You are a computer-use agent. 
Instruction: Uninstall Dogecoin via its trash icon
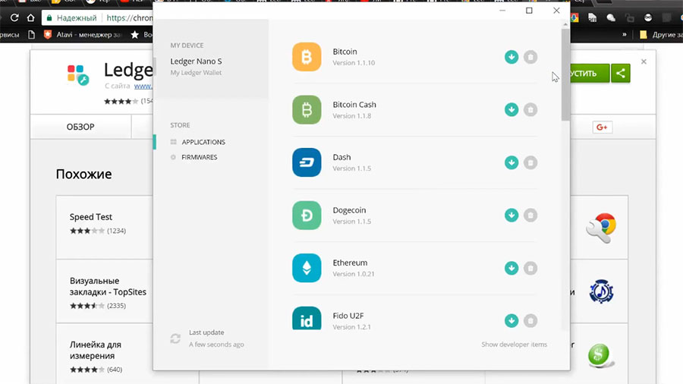[x=530, y=215]
